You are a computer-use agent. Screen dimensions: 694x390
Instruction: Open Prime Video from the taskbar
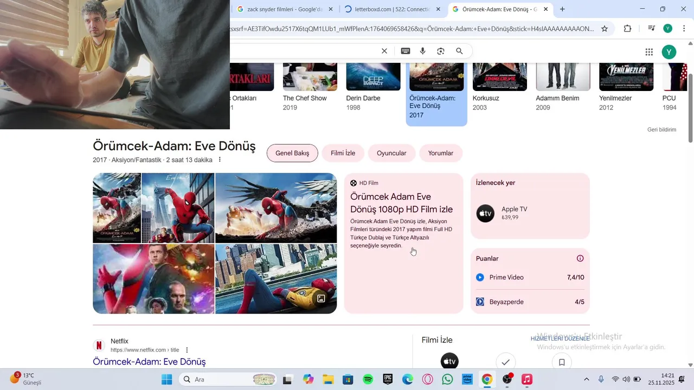click(x=467, y=379)
